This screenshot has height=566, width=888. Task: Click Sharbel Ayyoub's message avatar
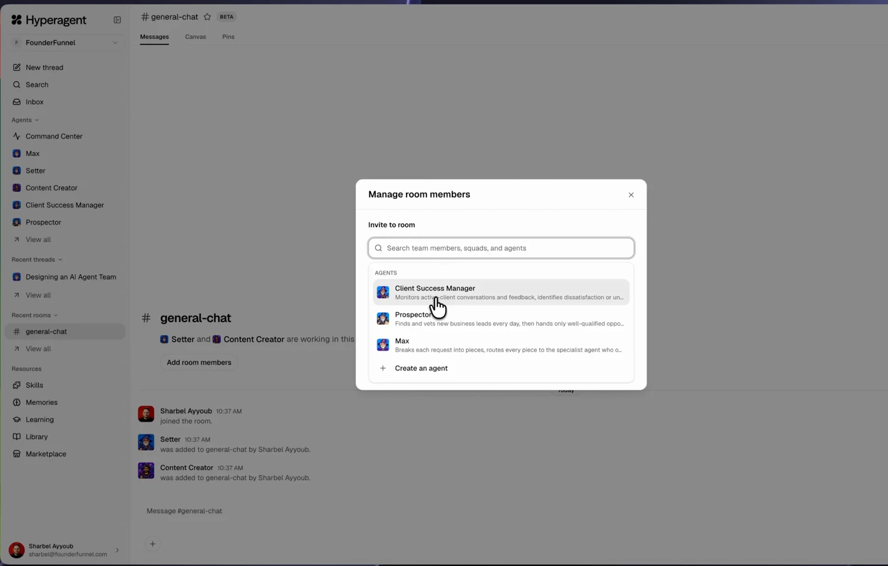146,414
